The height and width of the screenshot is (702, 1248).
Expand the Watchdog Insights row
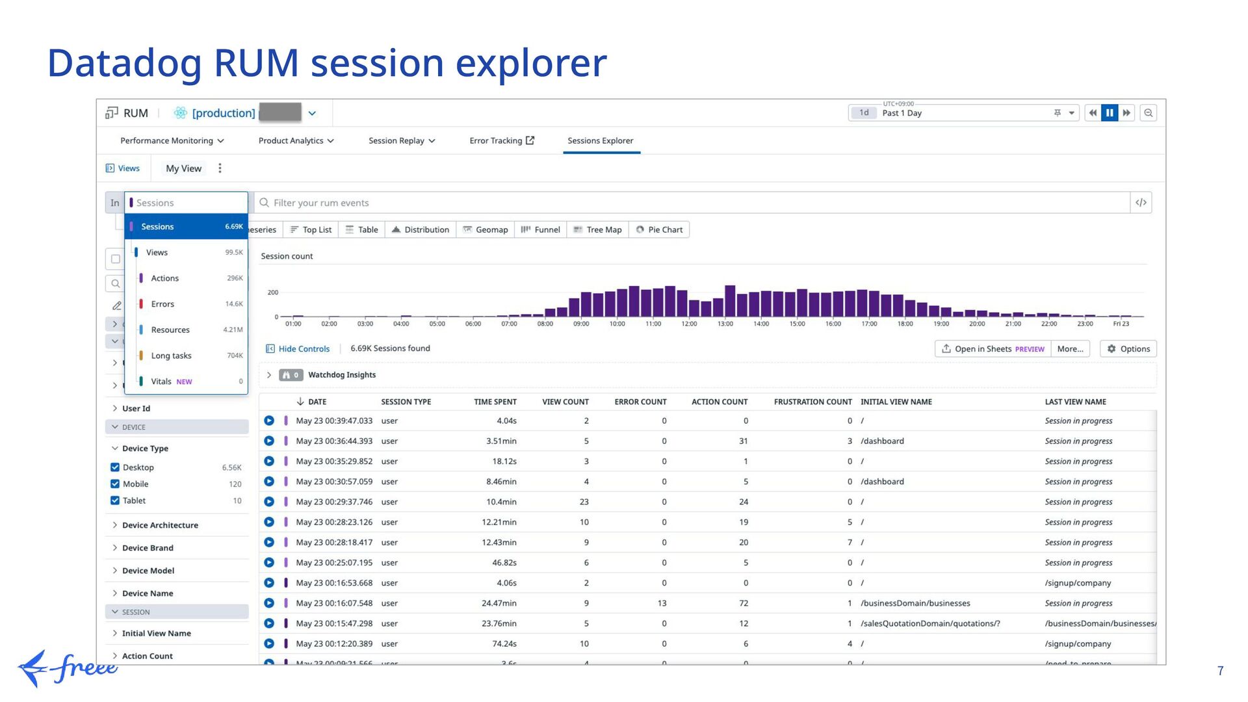(269, 375)
